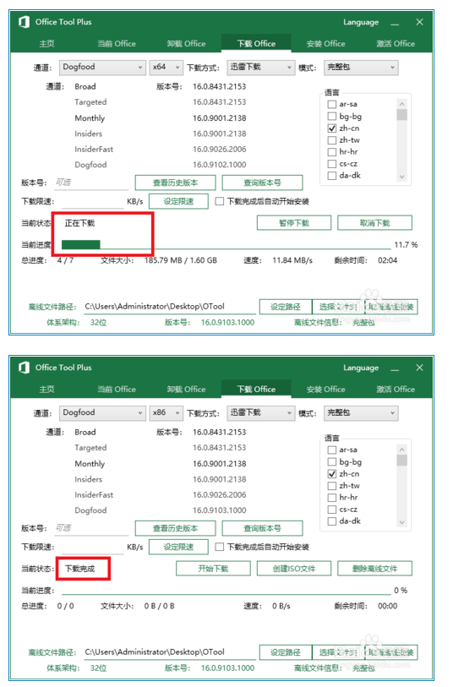Click remaining time 02:04 value

pyautogui.click(x=387, y=260)
